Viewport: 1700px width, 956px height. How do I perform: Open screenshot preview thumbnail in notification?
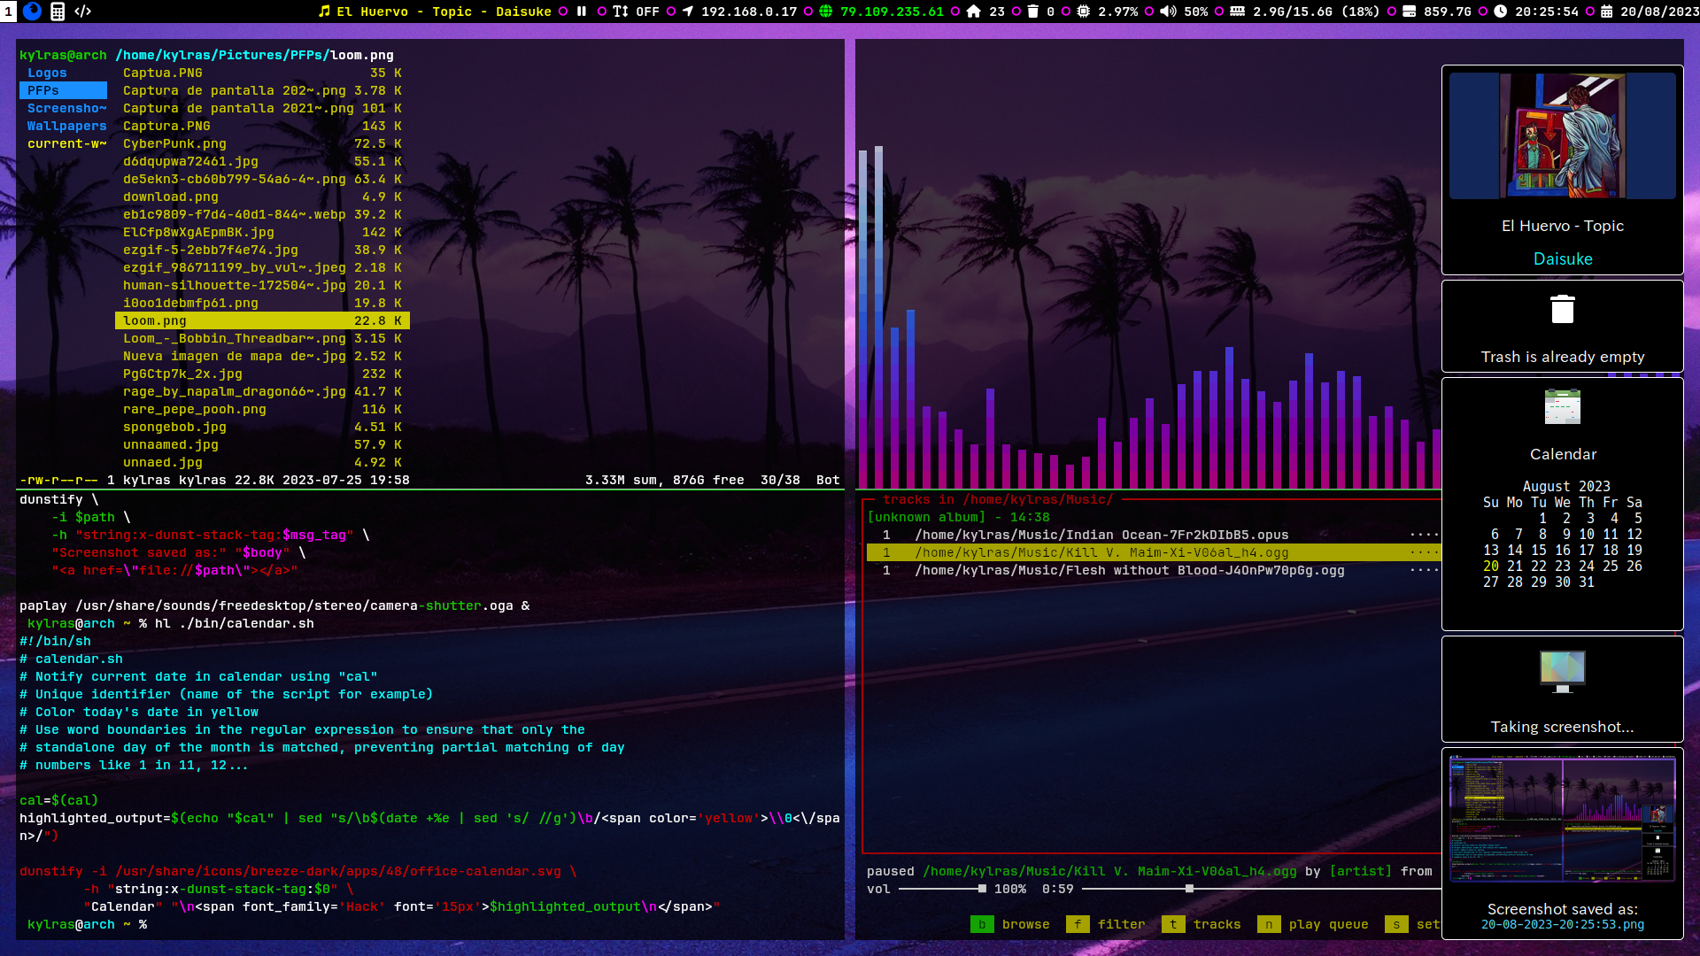1563,819
